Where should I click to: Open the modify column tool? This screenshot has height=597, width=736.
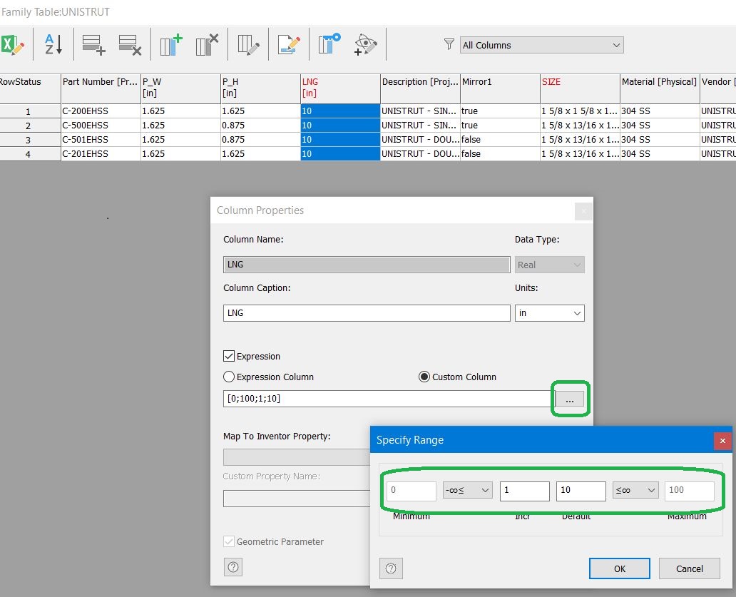click(x=247, y=44)
